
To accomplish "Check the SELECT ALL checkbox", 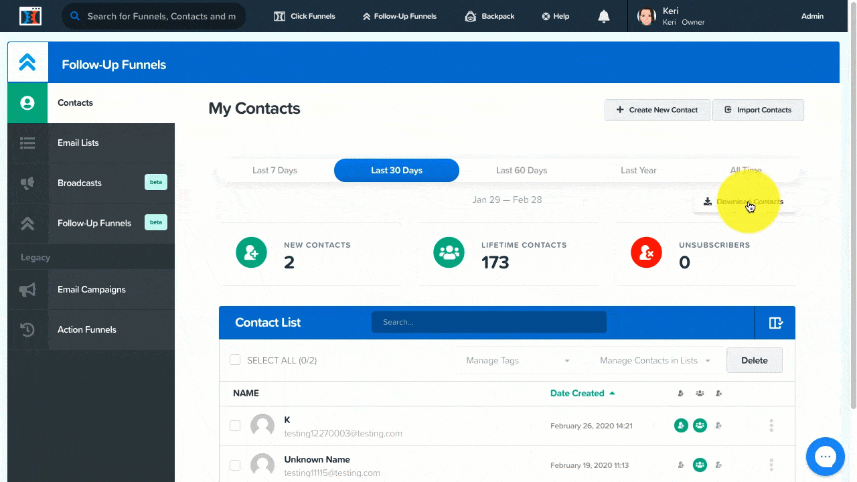I will coord(235,359).
